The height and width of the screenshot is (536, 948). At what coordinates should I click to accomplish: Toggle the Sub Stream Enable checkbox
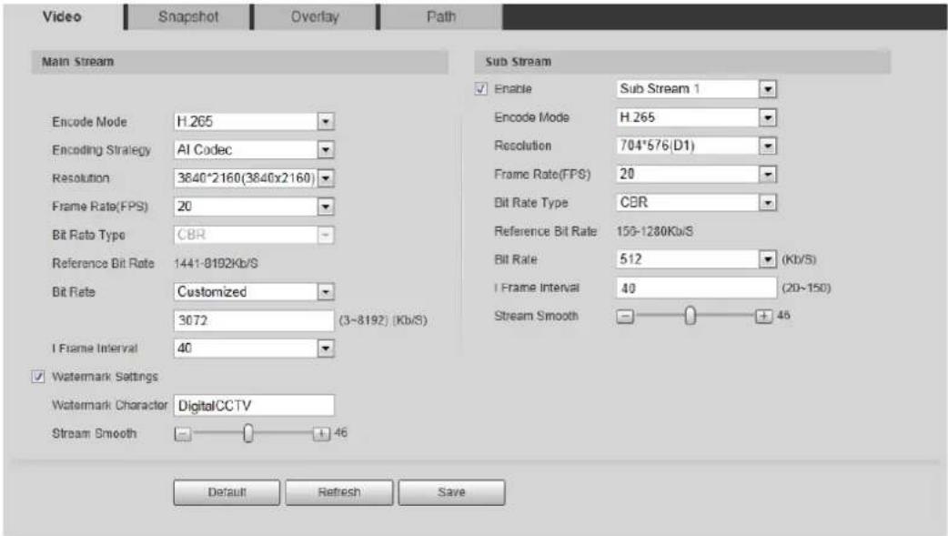[480, 89]
